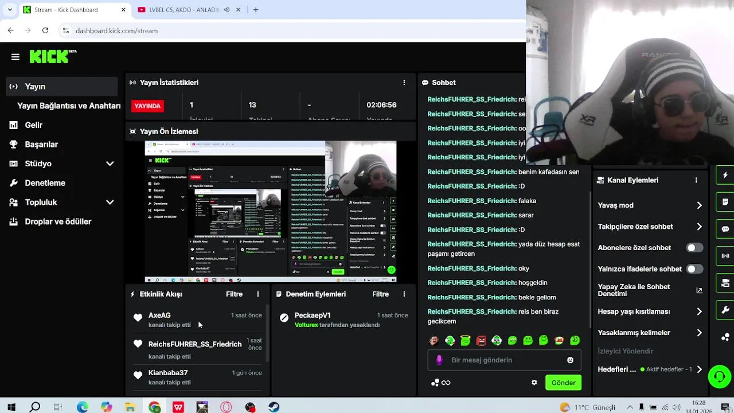Open Kanal Eylemleri three-dot menu
Image resolution: width=734 pixels, height=413 pixels.
tap(696, 180)
